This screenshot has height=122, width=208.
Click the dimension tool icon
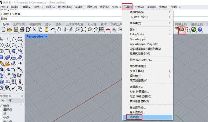[x=188, y=30]
